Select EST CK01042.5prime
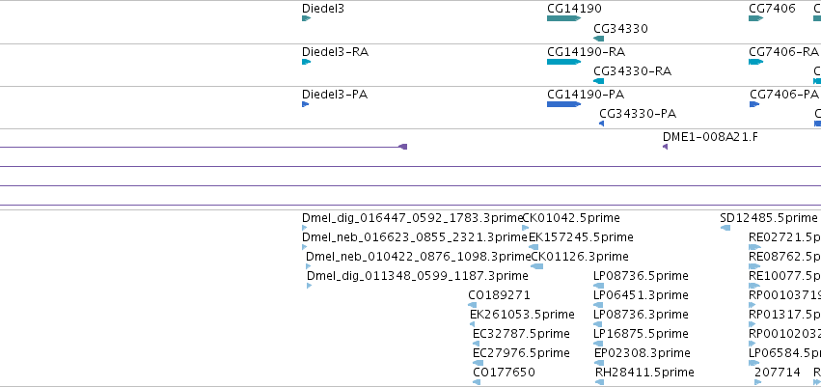 [571, 218]
